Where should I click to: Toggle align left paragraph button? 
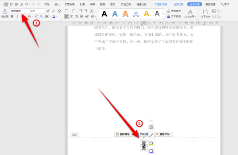[66, 16]
